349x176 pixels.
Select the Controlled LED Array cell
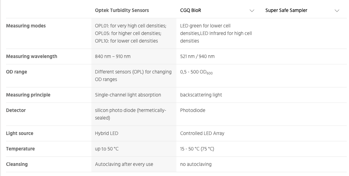tap(202, 133)
